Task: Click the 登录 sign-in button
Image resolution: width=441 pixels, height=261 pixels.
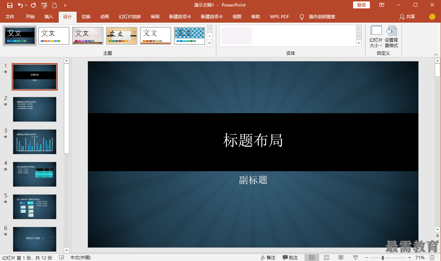Action: [x=361, y=5]
